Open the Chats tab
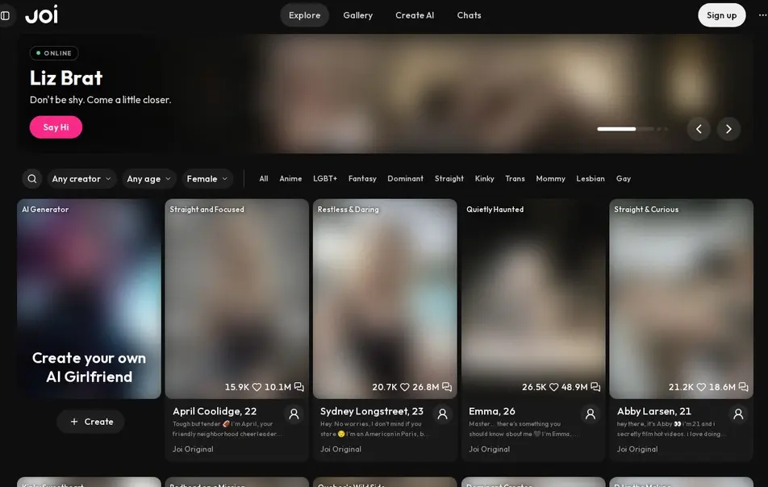 (470, 15)
